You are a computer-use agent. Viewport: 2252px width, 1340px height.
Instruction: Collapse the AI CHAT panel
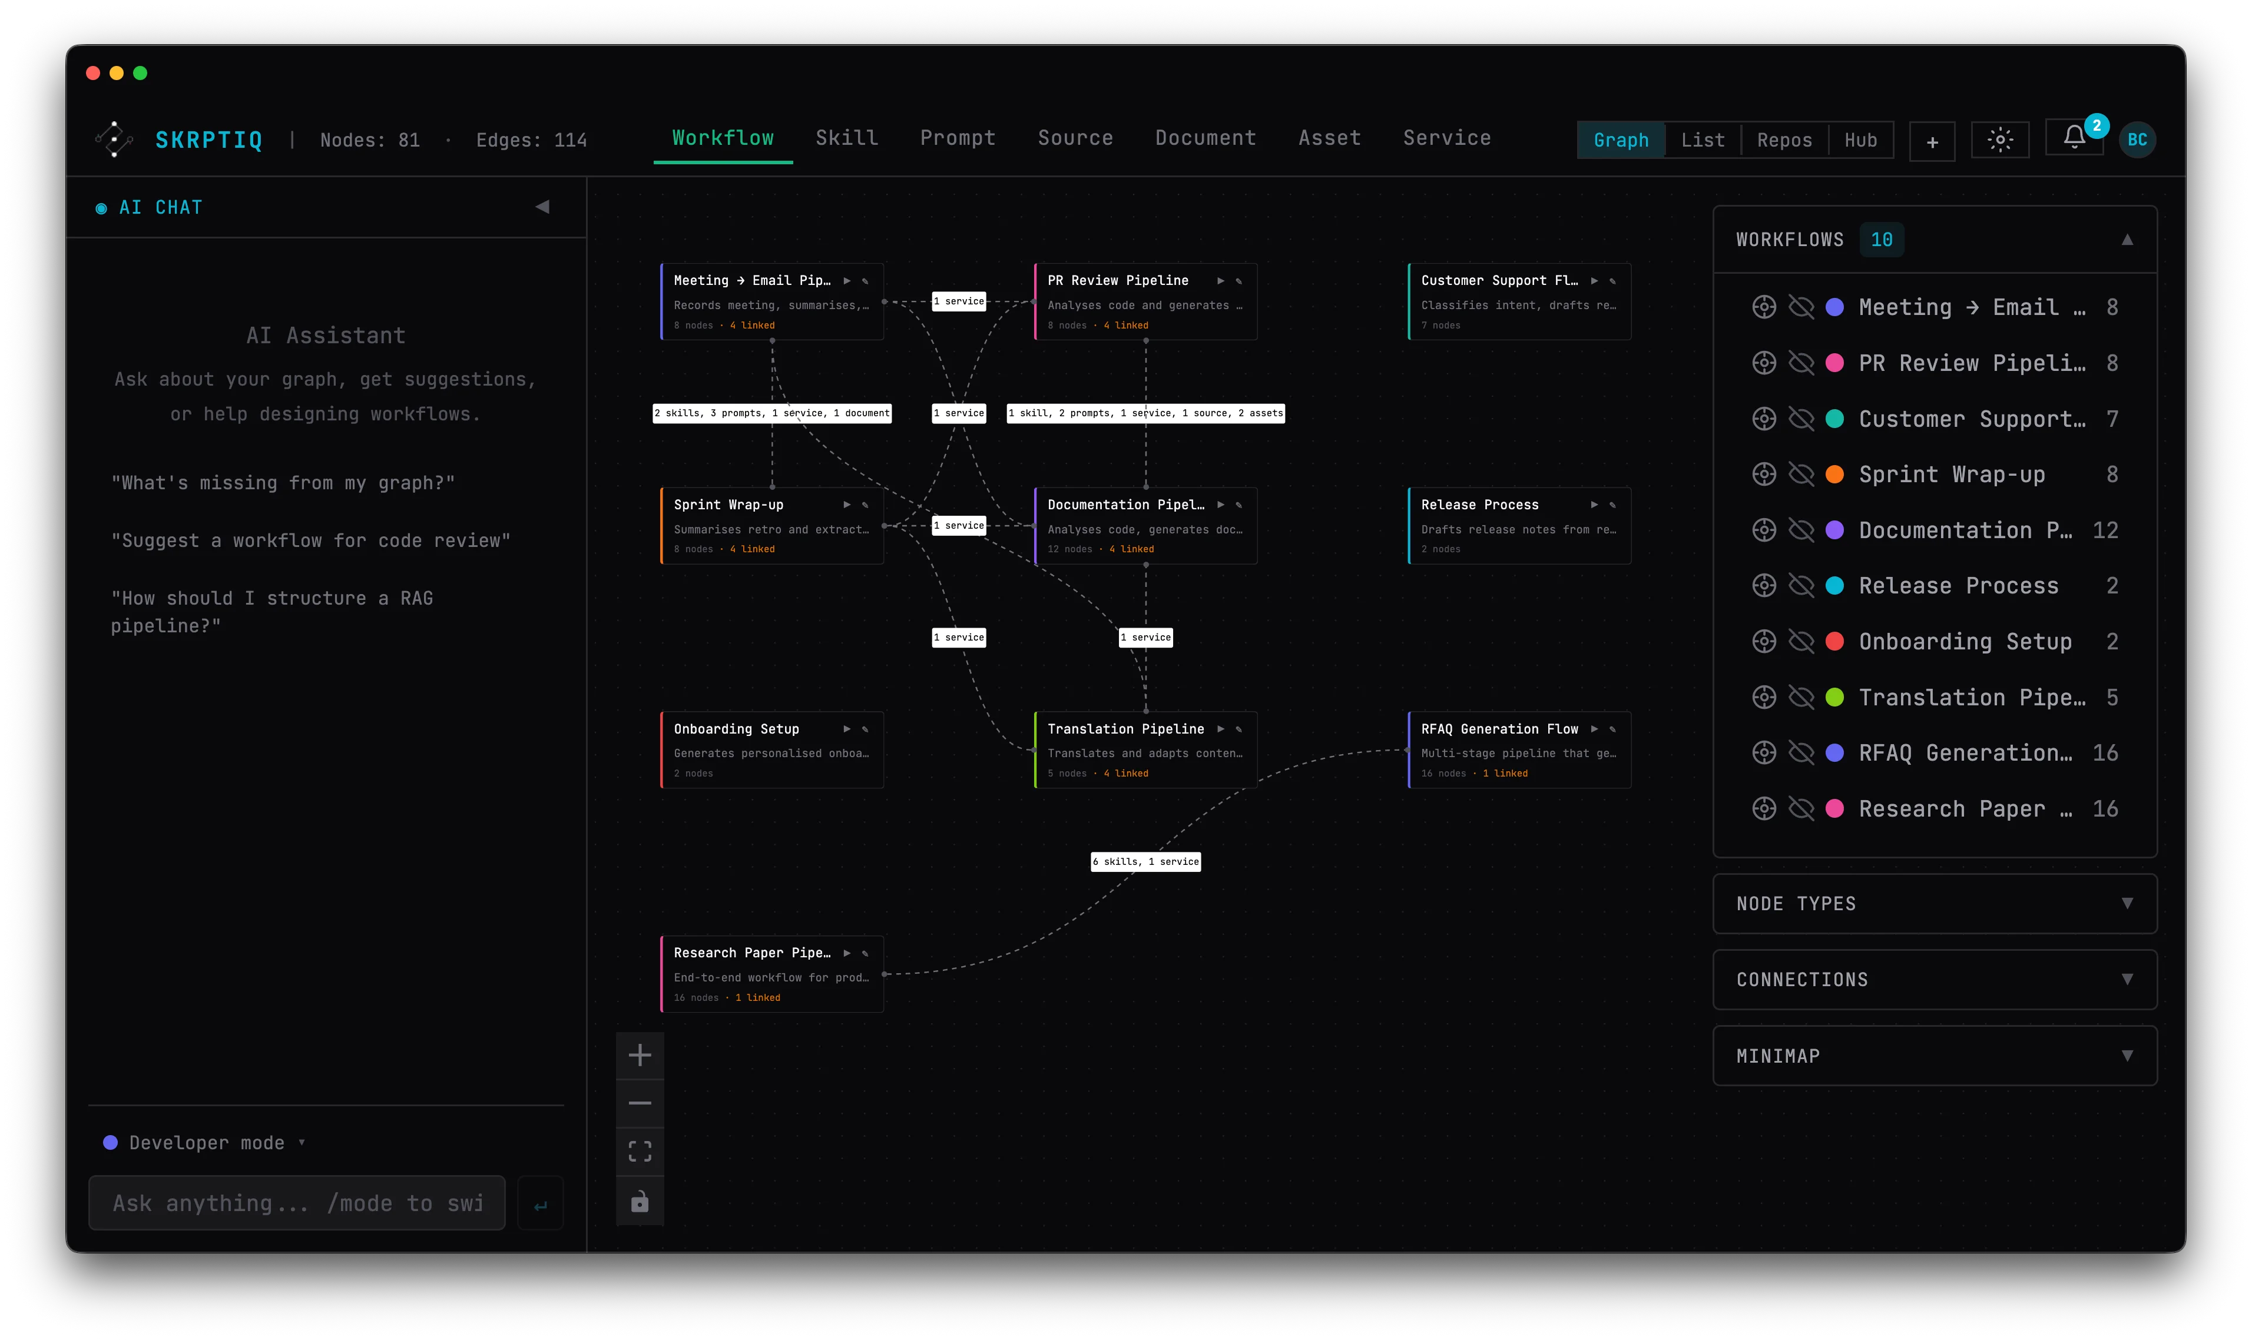(542, 206)
